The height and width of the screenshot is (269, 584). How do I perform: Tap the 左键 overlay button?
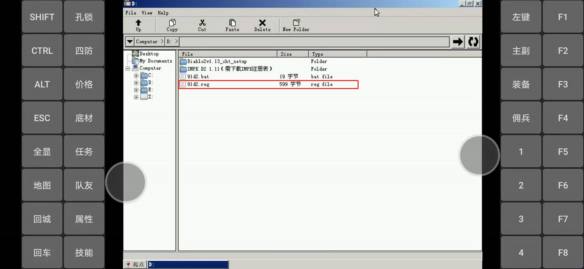pyautogui.click(x=521, y=17)
